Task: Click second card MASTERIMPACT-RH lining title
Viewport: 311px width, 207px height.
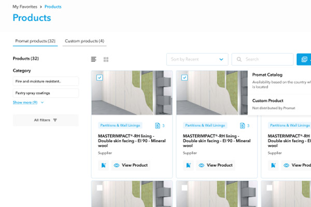Action: click(x=217, y=141)
